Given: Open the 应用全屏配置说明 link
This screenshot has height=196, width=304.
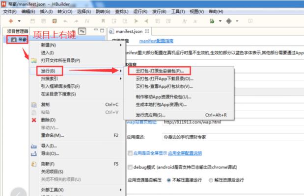Looking at the screenshot, I should point(185,153).
